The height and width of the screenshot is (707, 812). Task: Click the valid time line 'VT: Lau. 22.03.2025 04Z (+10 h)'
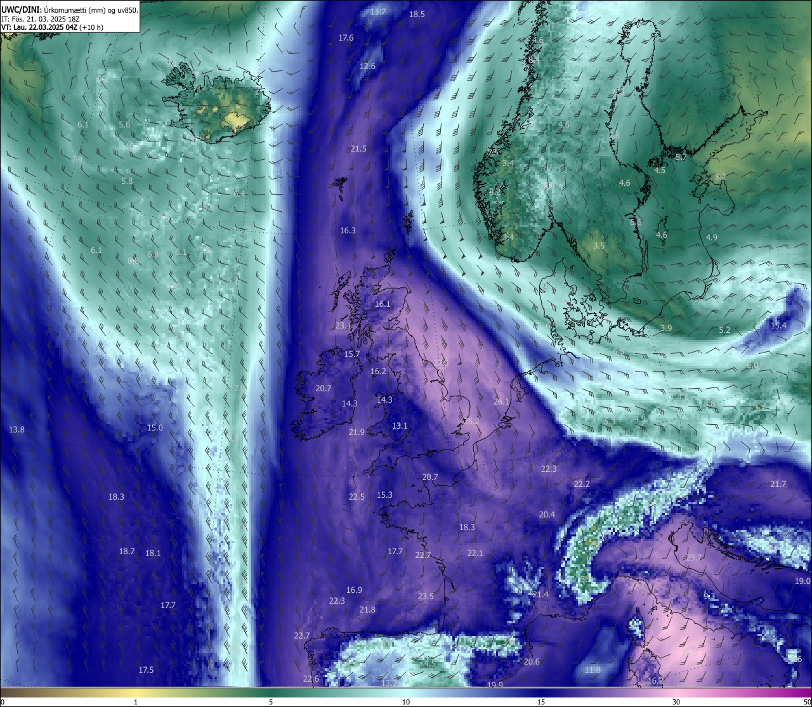(52, 27)
